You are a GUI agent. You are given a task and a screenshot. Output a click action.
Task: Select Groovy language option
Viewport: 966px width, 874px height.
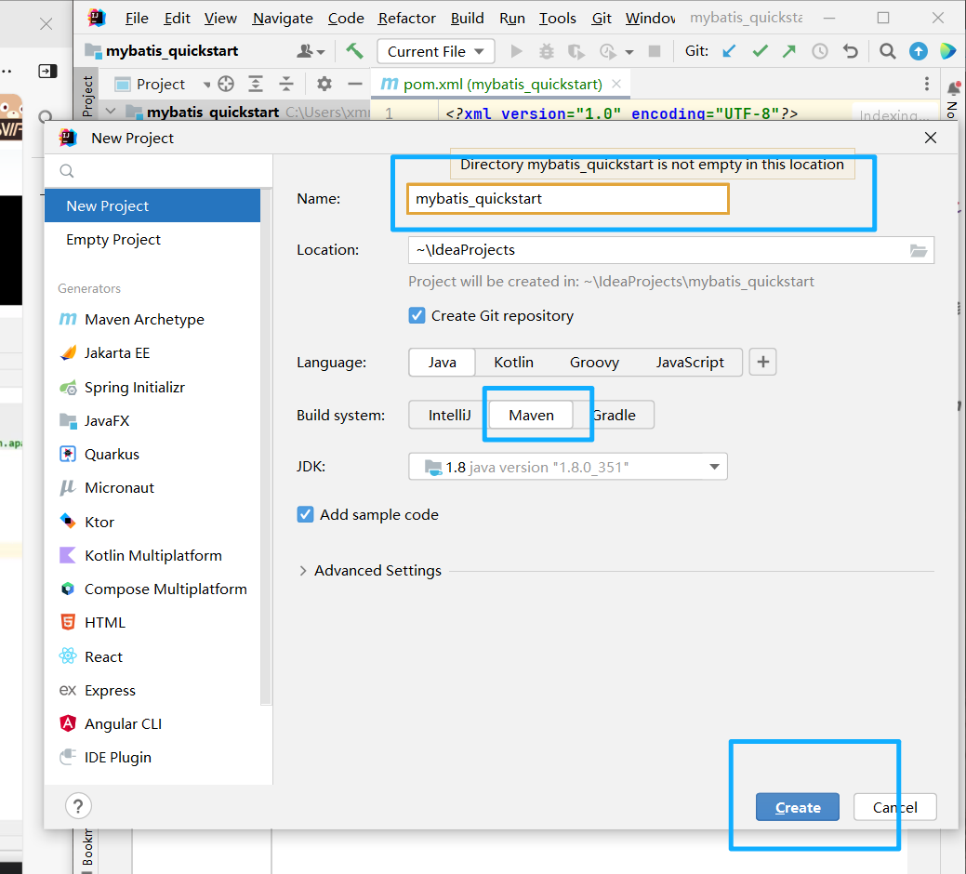coord(594,363)
